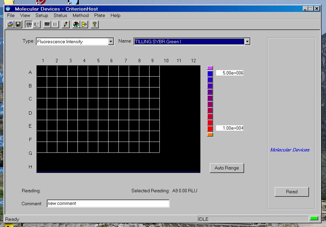Image resolution: width=326 pixels, height=227 pixels.
Task: Expand the Name dropdown arrow
Action: click(x=247, y=42)
